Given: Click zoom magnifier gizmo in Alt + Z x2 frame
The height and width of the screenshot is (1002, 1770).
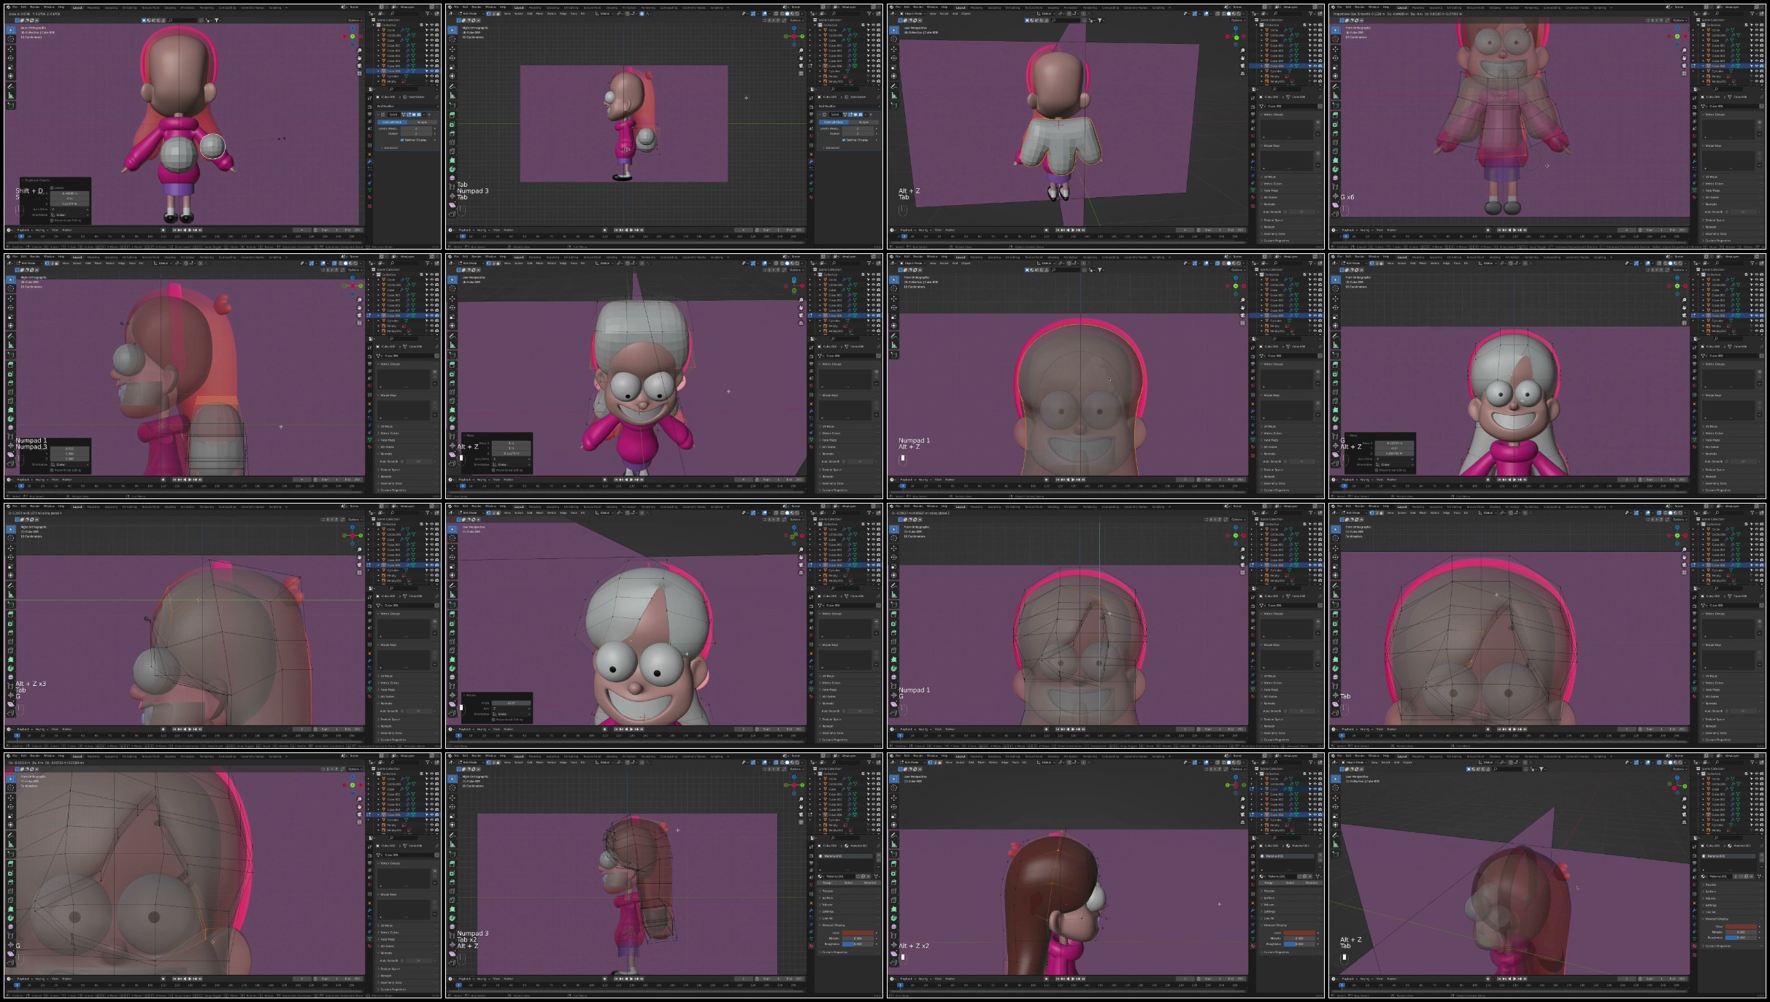Looking at the screenshot, I should coord(1243,799).
